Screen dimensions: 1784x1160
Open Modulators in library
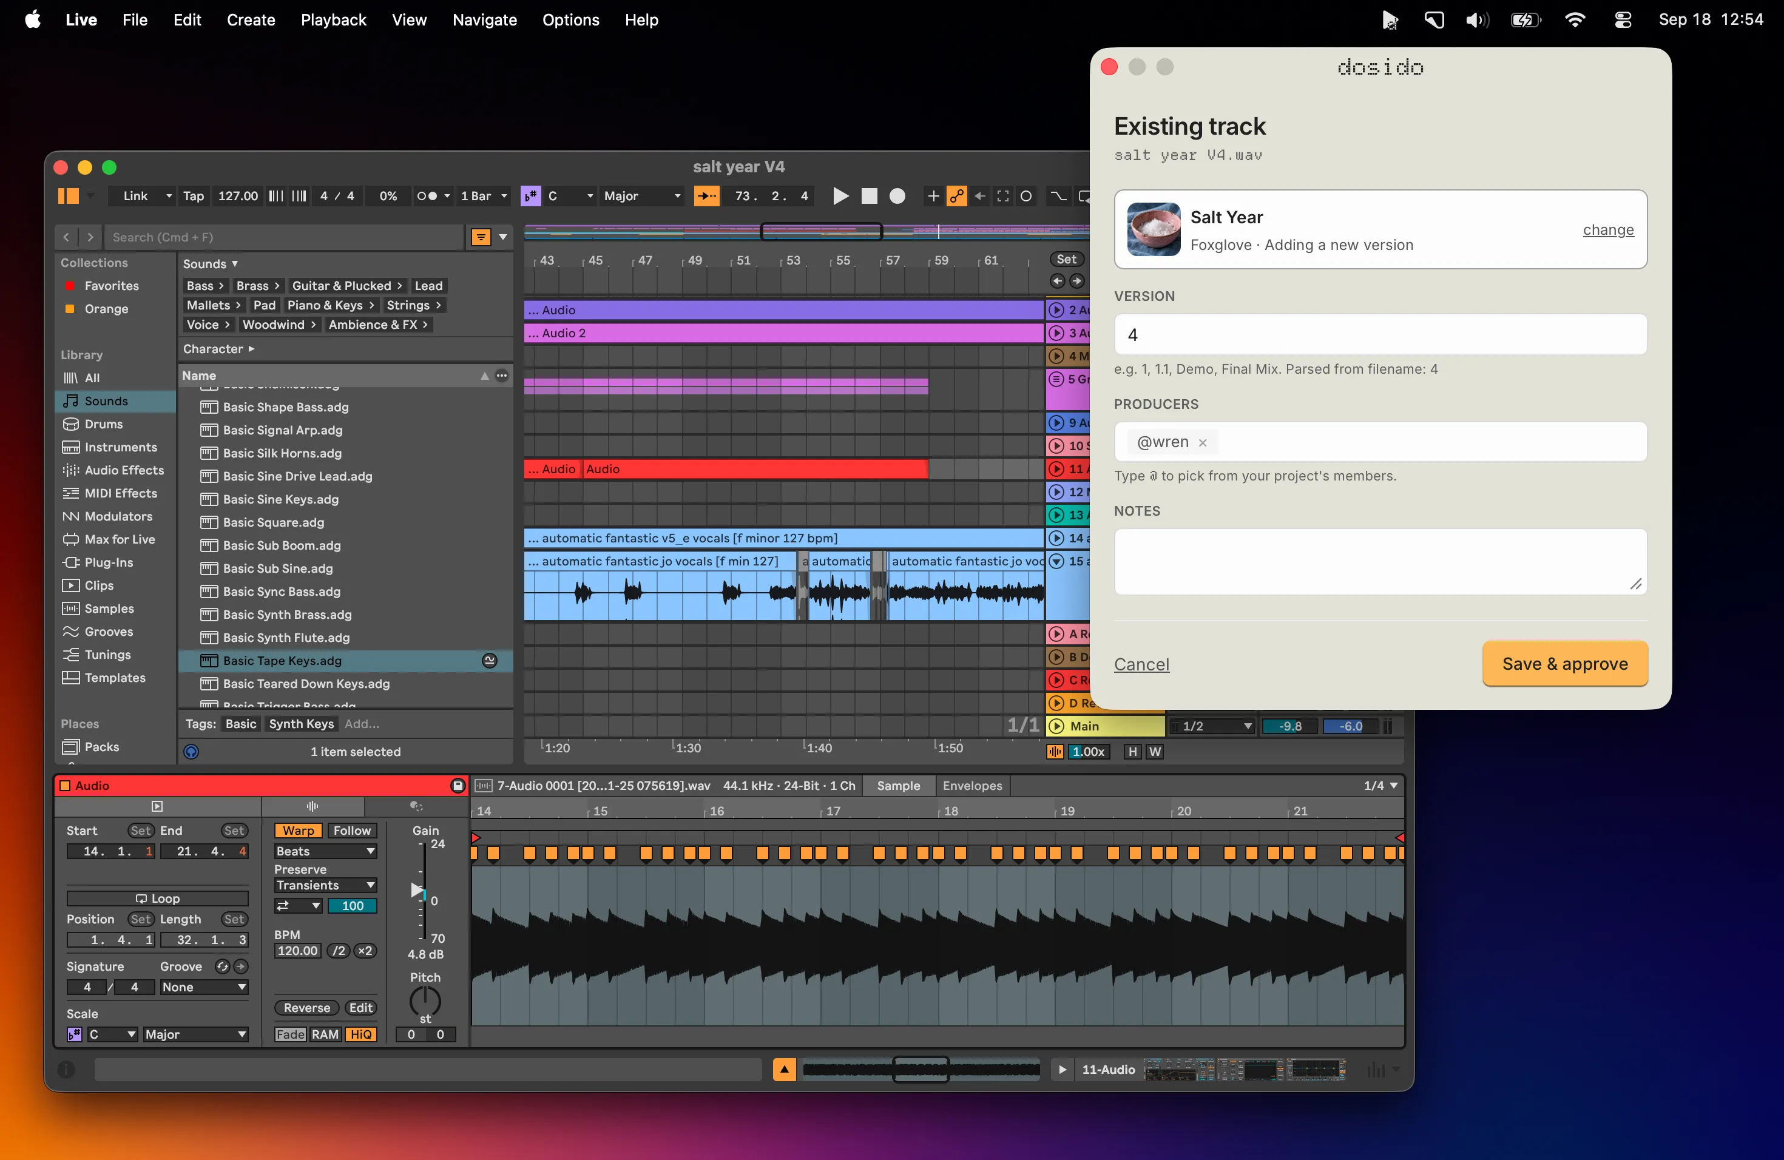pyautogui.click(x=118, y=516)
